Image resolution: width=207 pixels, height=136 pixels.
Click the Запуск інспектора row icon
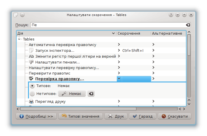click(x=32, y=51)
